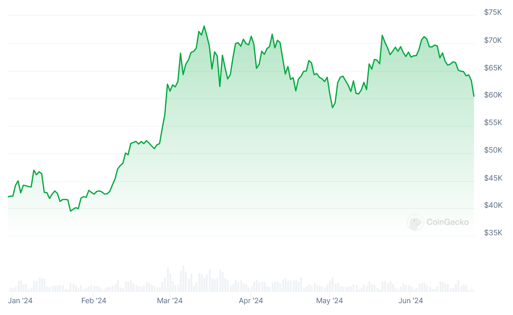
Task: Click the May '24 date label
Action: pos(330,300)
